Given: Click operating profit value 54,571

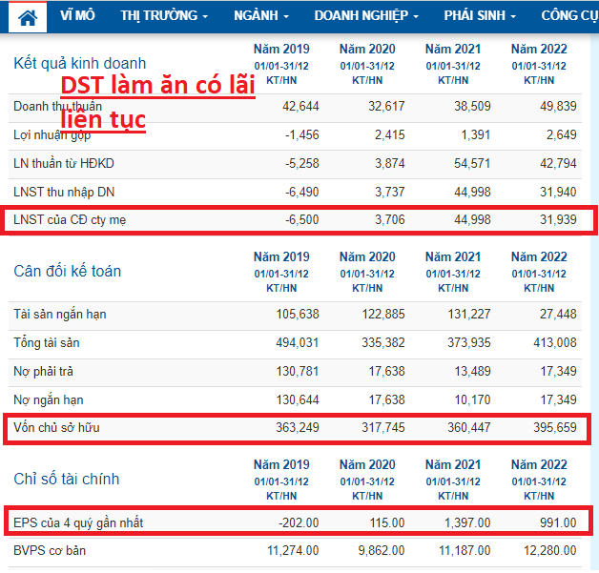Looking at the screenshot, I should (472, 163).
